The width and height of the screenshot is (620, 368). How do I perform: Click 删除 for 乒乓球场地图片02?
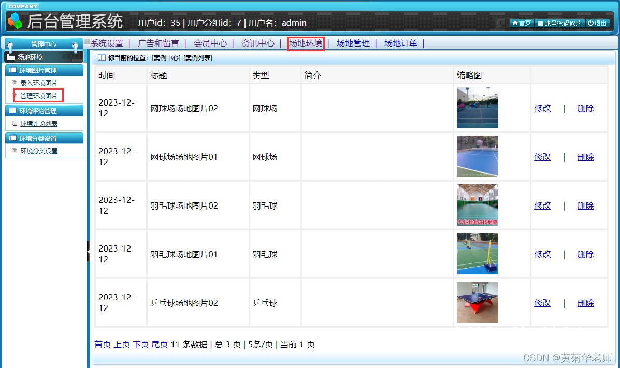[586, 303]
